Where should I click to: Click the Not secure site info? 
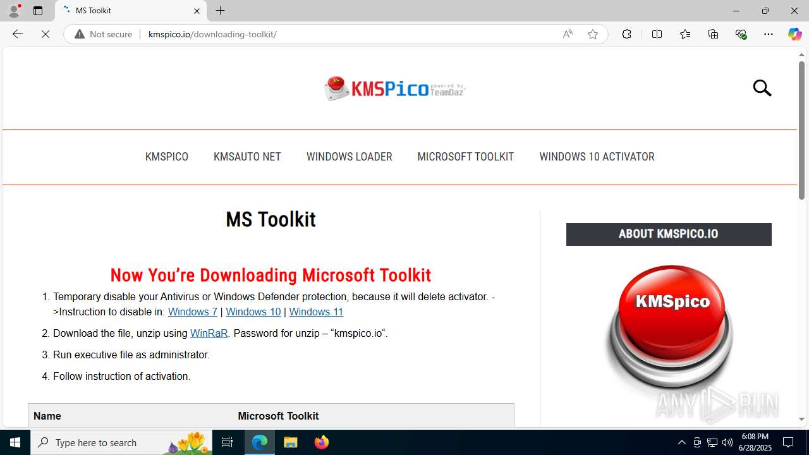104,34
